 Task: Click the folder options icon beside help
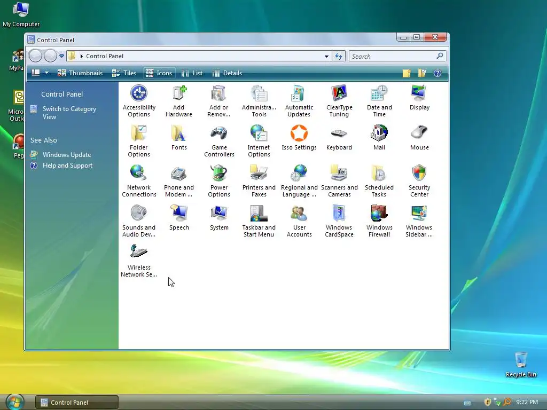[x=422, y=73]
